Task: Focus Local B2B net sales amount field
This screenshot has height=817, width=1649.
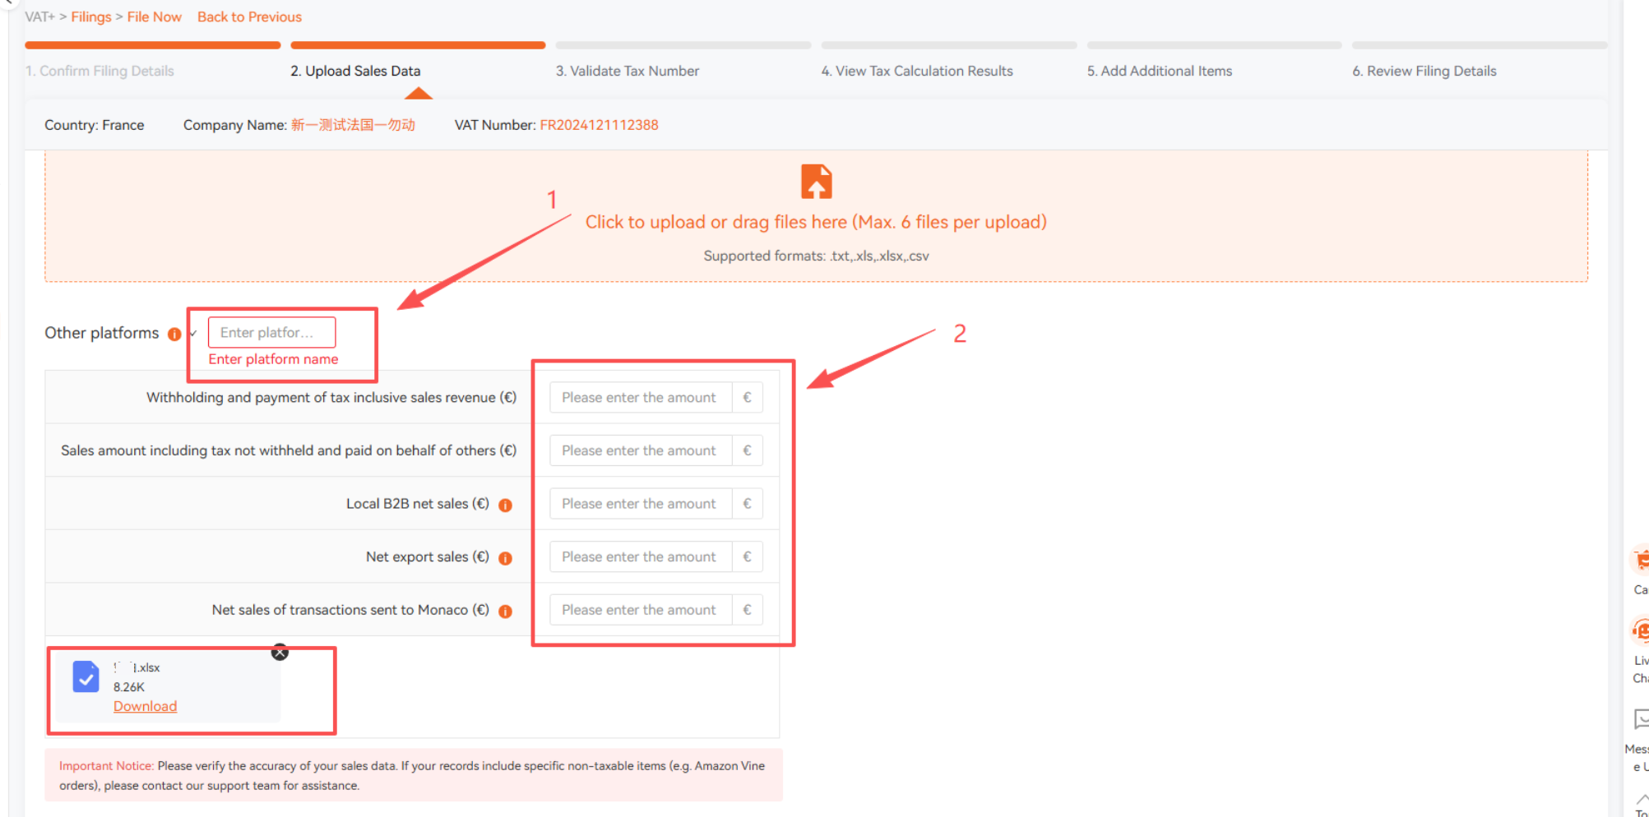Action: point(641,504)
